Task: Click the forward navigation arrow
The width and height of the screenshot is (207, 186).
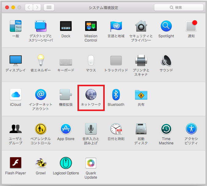Action: [37, 7]
